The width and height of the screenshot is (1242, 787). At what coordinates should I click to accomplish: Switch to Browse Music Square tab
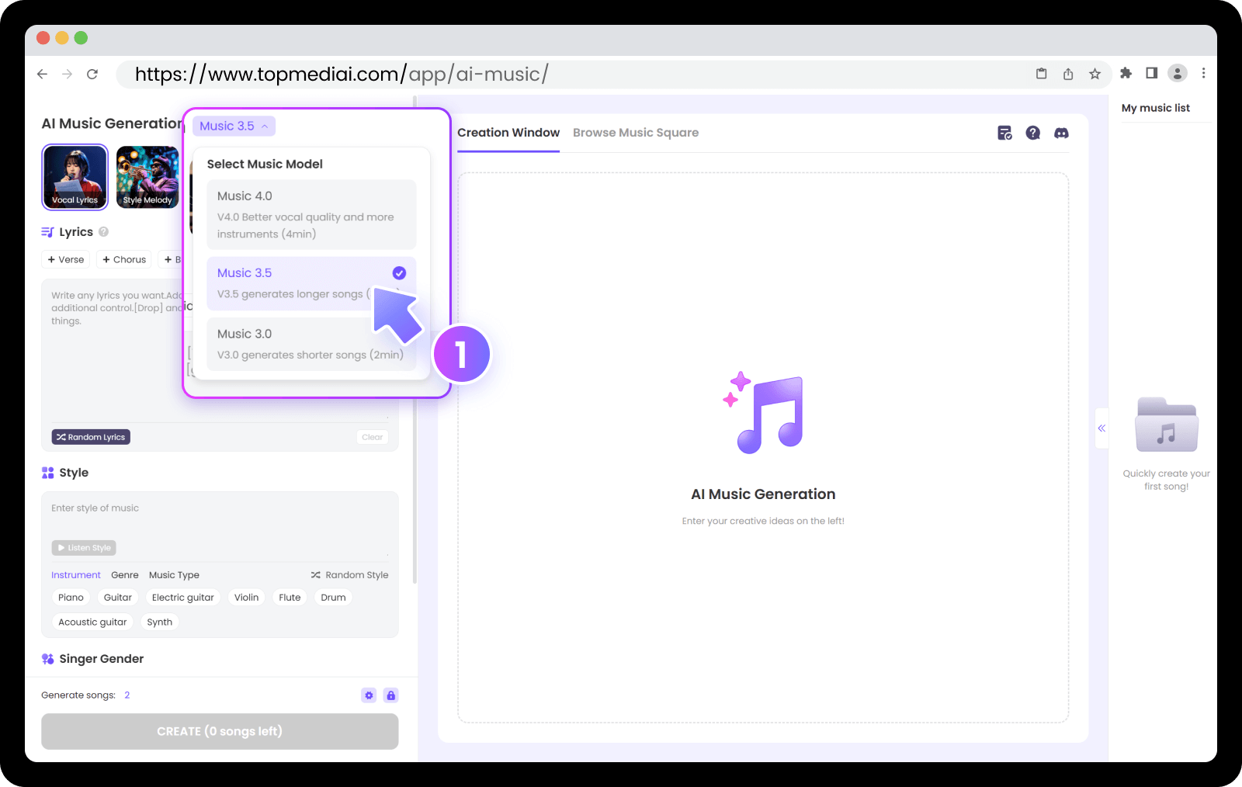636,133
